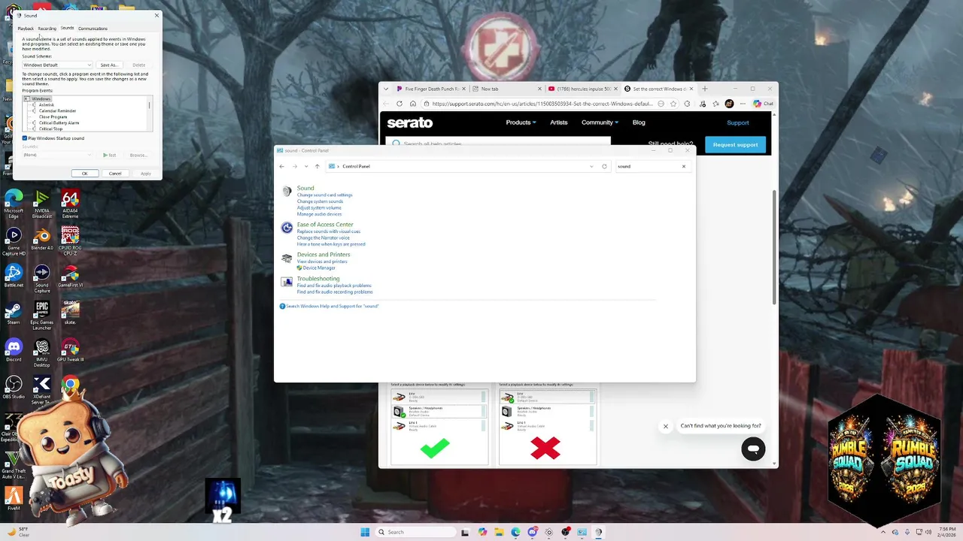Viewport: 963px width, 541px height.
Task: Open OBS Studio desktop shortcut
Action: 14,388
